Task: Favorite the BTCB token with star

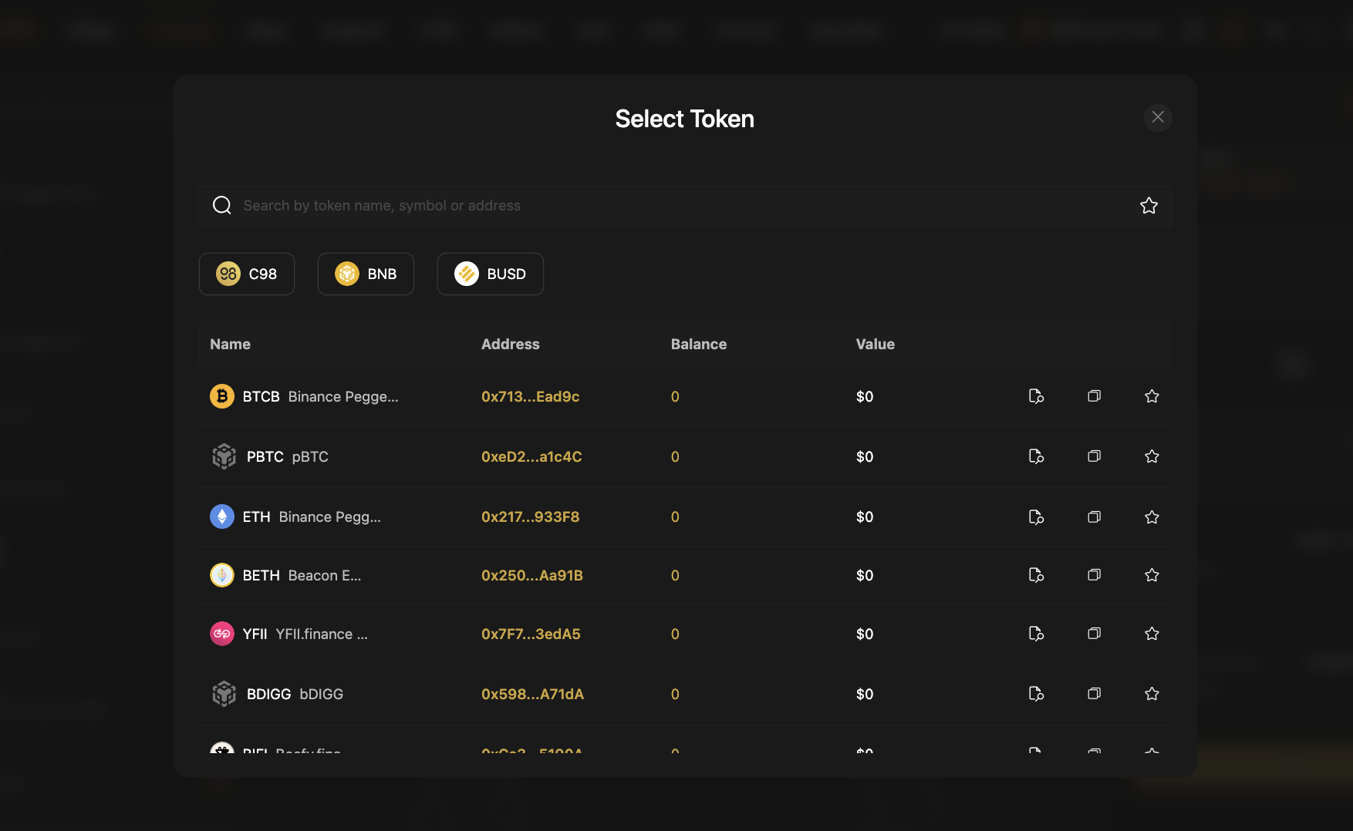Action: tap(1152, 396)
